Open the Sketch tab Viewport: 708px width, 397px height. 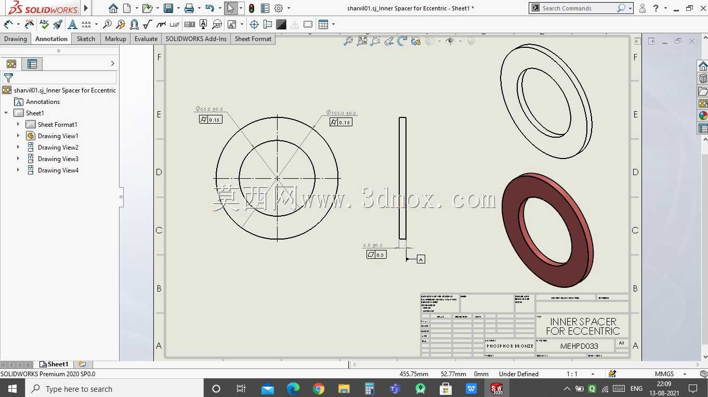86,39
